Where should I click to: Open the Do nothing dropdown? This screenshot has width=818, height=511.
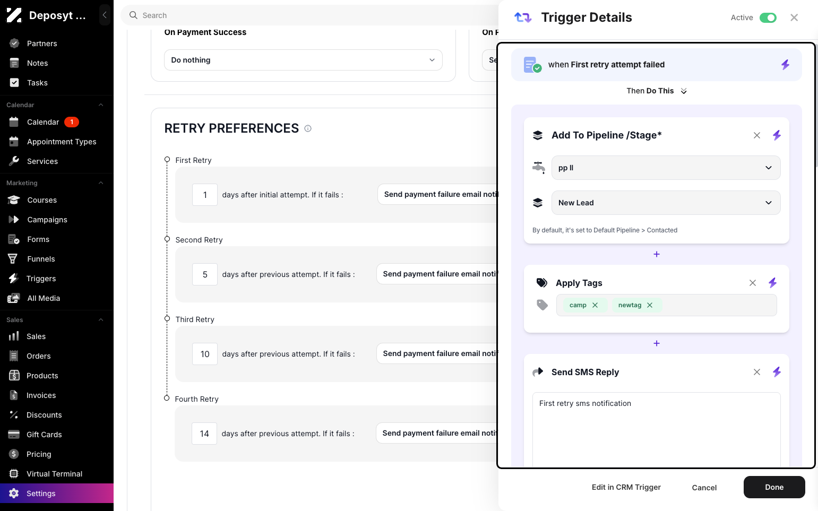(x=303, y=60)
